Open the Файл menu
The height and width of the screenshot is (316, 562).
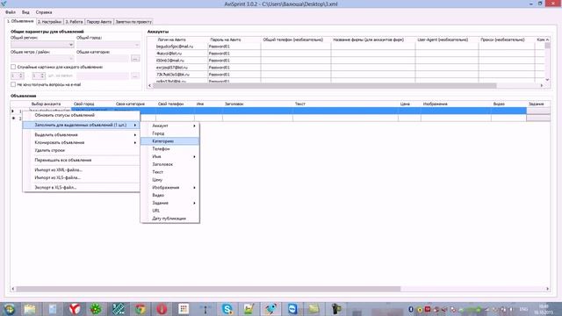(x=11, y=12)
